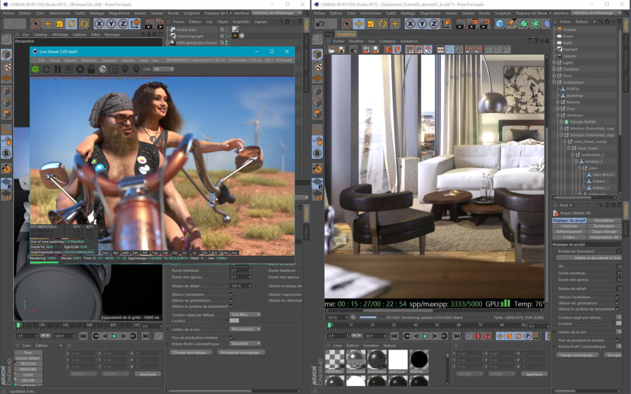Enable the X axis lock in left window

tap(99, 24)
